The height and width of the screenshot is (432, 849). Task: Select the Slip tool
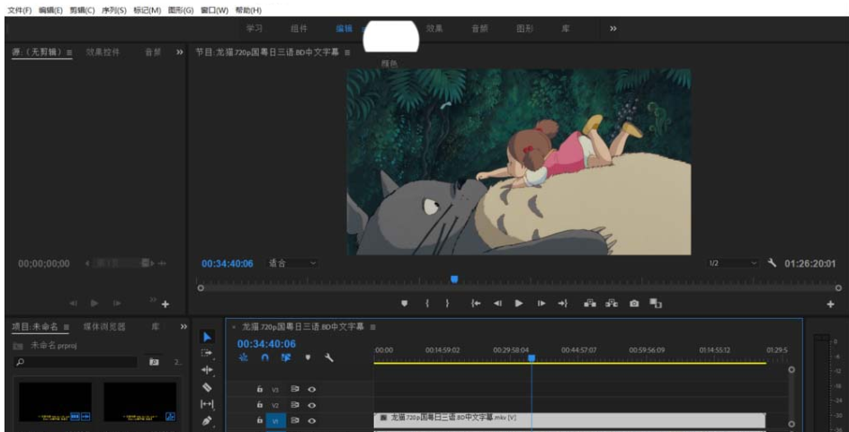click(207, 404)
